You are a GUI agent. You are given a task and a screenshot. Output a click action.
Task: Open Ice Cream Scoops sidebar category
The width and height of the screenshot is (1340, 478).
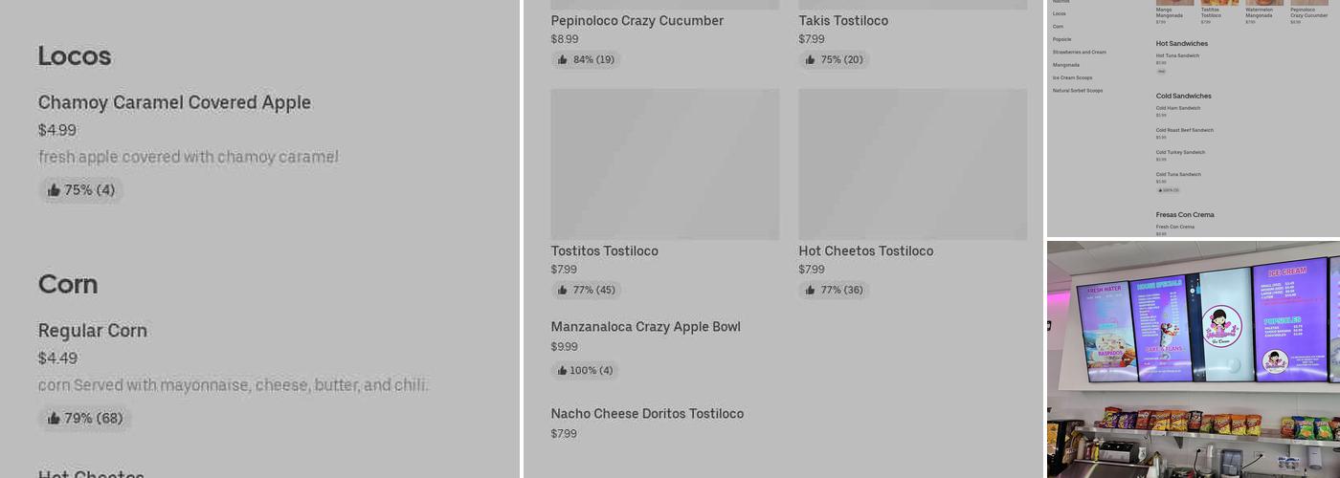tap(1072, 77)
